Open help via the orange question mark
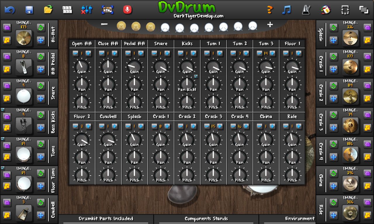Image resolution: width=374 pixels, height=224 pixels. 270,10
